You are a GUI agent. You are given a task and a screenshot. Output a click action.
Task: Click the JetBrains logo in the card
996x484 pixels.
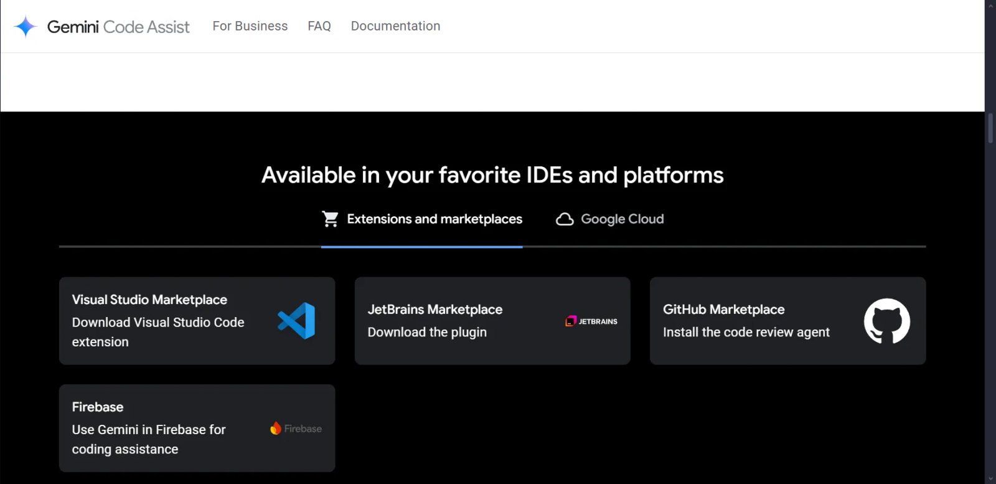click(591, 321)
